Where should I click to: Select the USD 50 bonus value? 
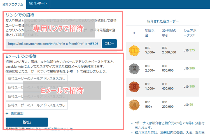(188, 105)
